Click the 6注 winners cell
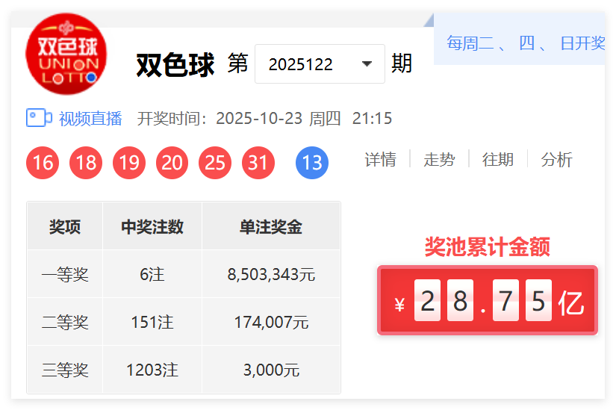616x410 pixels. coord(152,274)
